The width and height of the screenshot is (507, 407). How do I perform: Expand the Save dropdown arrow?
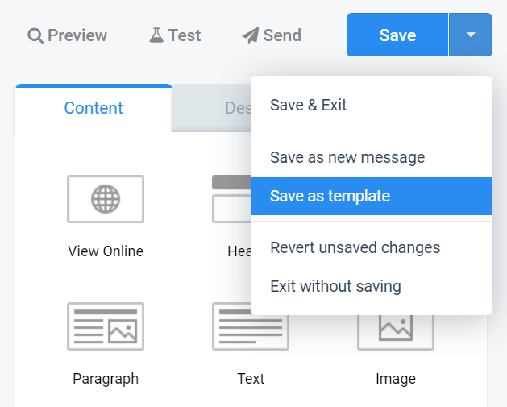tap(471, 35)
